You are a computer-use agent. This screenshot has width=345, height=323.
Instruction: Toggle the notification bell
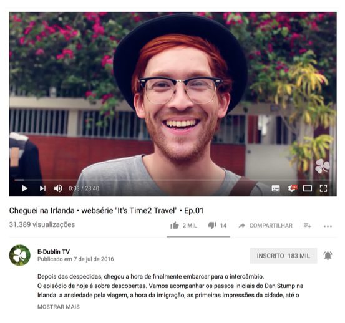pos(328,256)
